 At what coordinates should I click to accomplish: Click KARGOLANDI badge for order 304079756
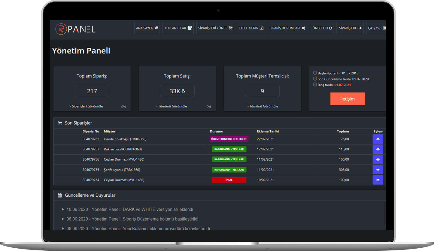[x=229, y=159]
